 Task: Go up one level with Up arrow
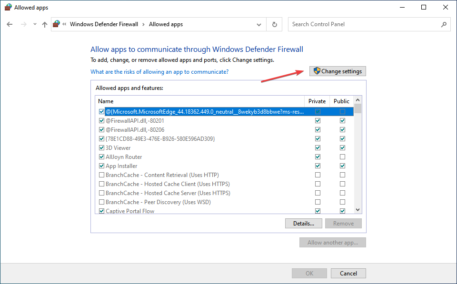[x=45, y=24]
